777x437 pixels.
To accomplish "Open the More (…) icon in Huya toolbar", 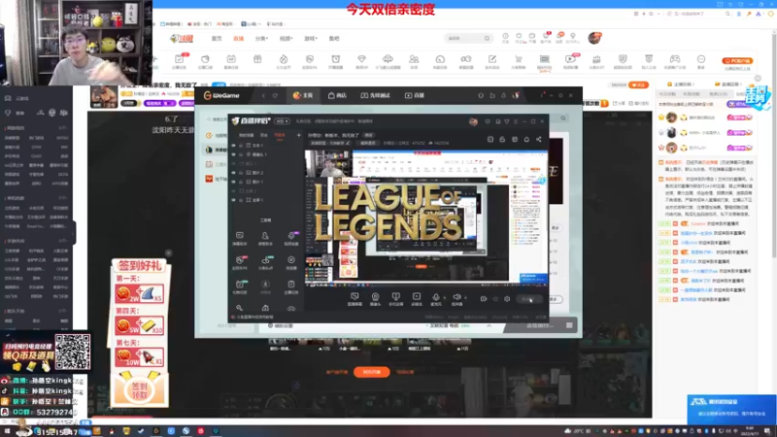I will [700, 59].
